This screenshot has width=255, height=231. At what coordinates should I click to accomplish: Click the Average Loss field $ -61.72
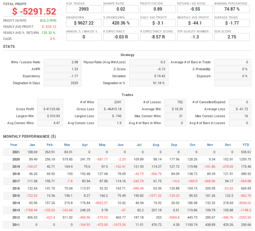(240, 109)
